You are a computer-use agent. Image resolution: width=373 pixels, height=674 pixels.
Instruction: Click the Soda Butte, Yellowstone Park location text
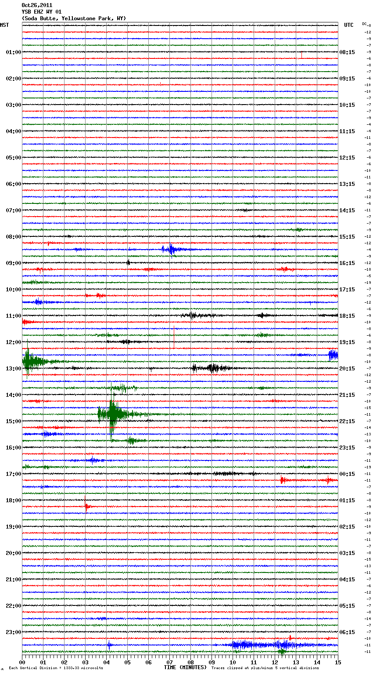74,18
